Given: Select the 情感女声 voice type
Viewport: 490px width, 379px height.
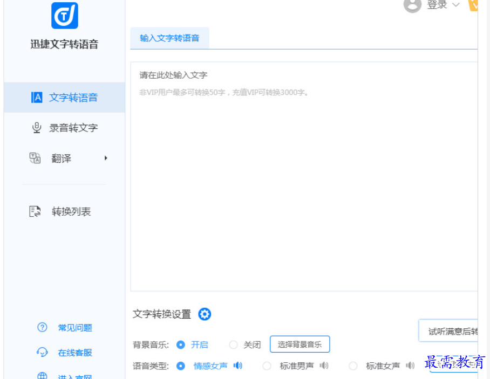Looking at the screenshot, I should point(181,366).
